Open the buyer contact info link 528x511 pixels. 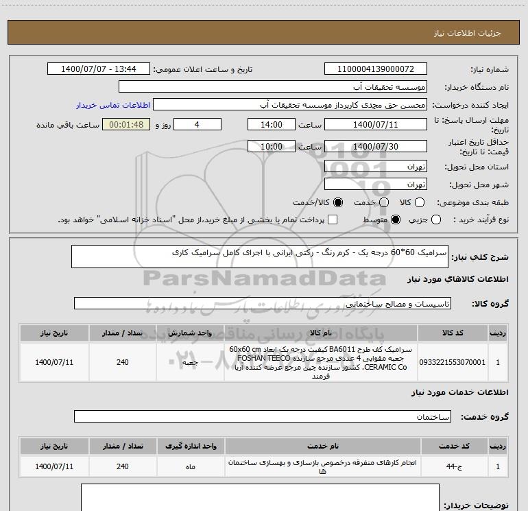pyautogui.click(x=113, y=105)
